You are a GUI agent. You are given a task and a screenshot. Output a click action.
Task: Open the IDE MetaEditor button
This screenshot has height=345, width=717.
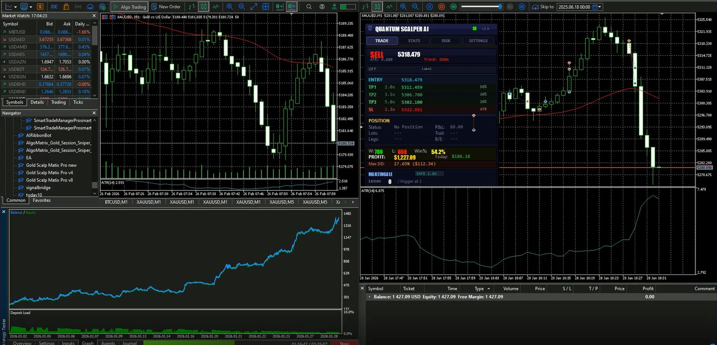coord(54,7)
